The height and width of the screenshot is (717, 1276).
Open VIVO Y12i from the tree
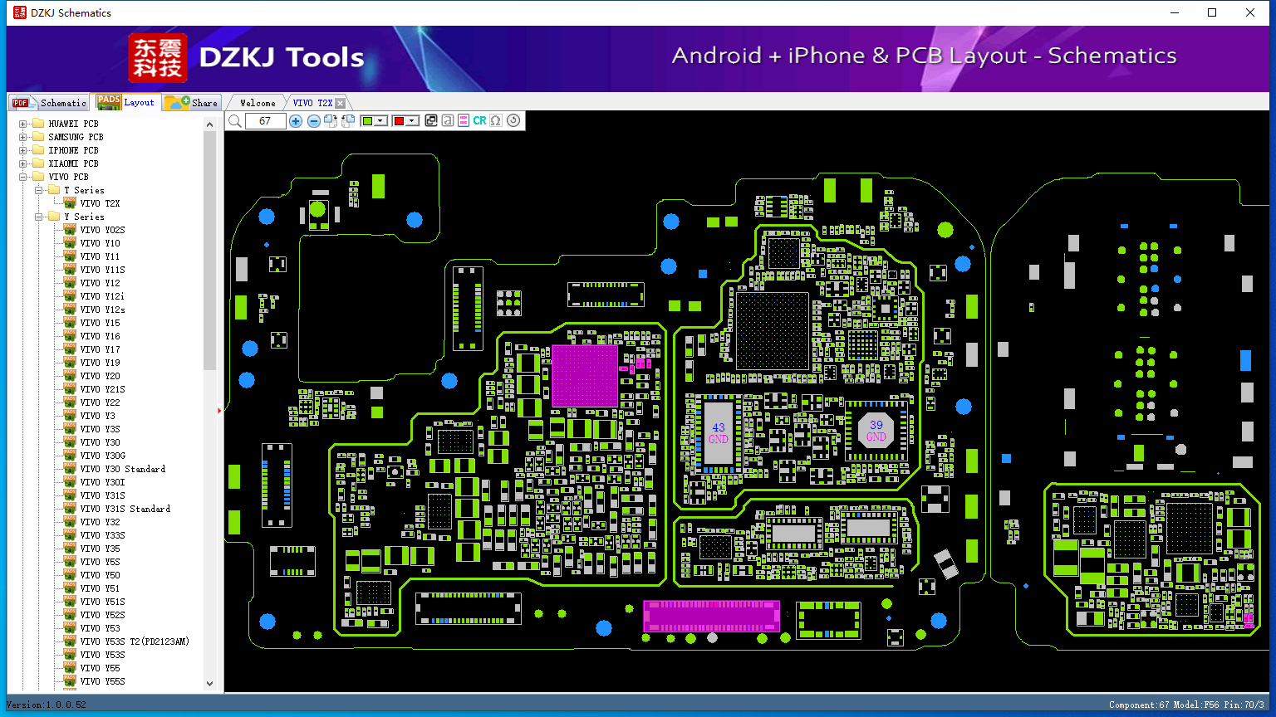tap(102, 296)
